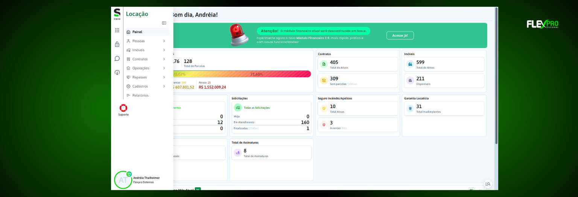
Task: Click the Acesse já! button
Action: pyautogui.click(x=400, y=35)
